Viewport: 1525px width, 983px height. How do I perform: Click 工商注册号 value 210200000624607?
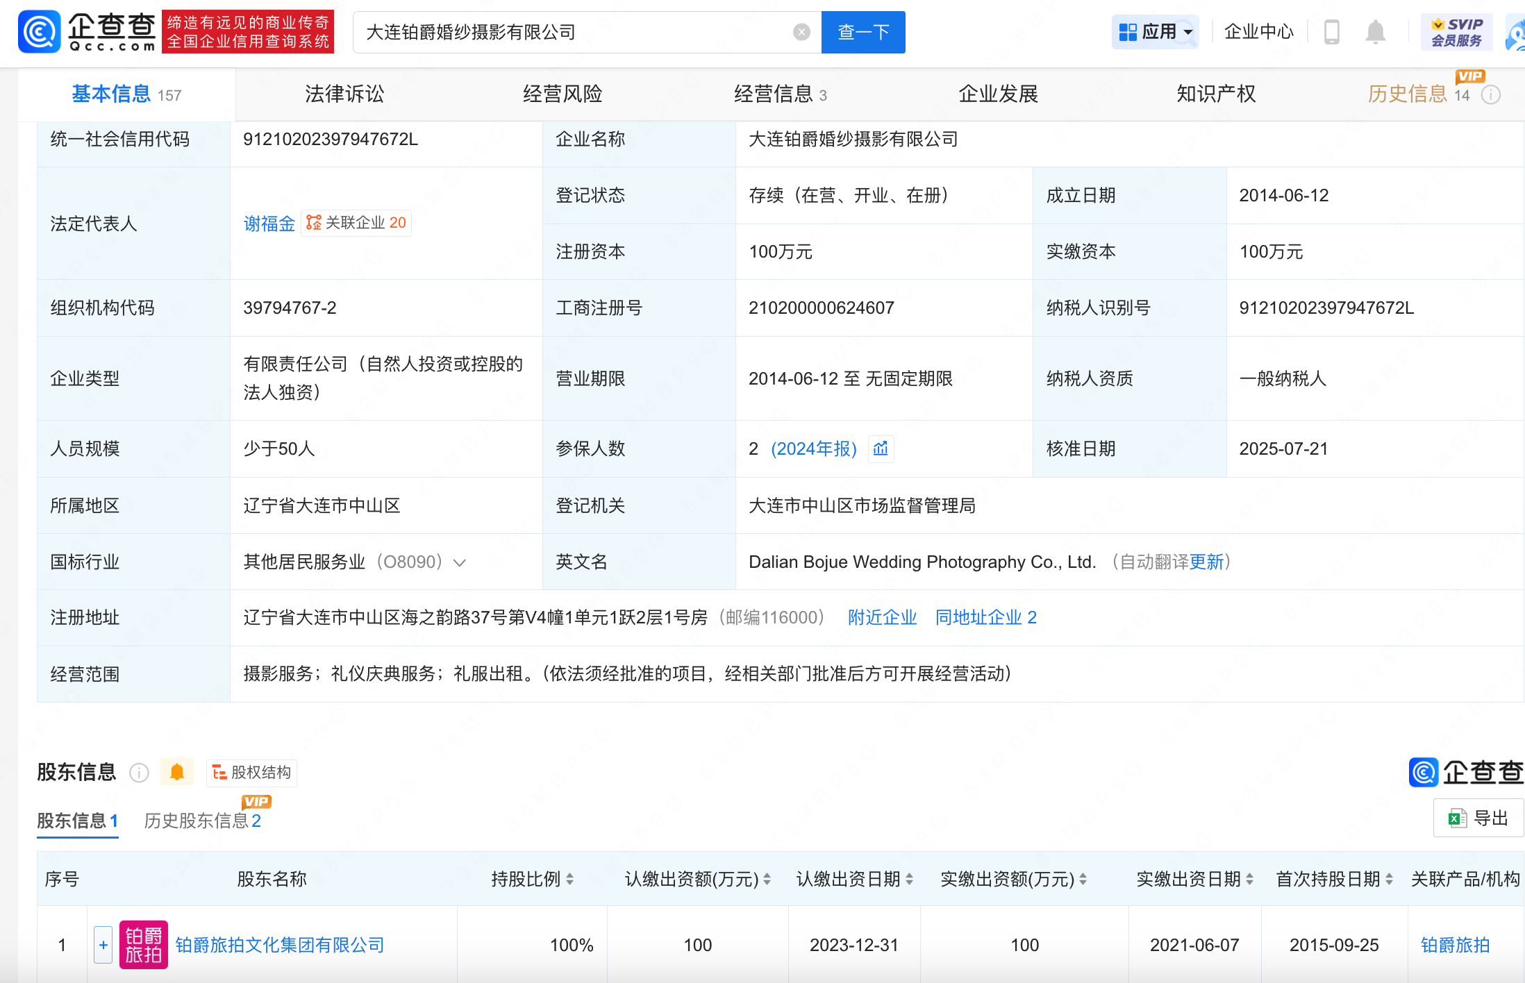[822, 308]
